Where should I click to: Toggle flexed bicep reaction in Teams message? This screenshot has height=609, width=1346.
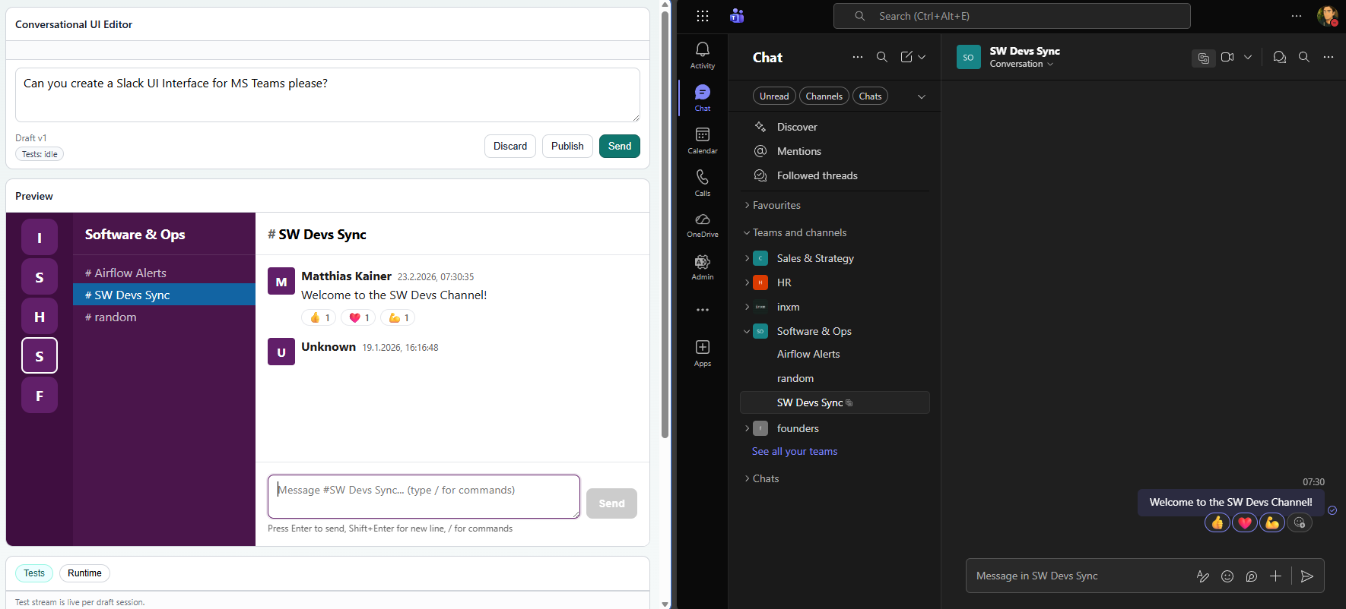[1271, 522]
